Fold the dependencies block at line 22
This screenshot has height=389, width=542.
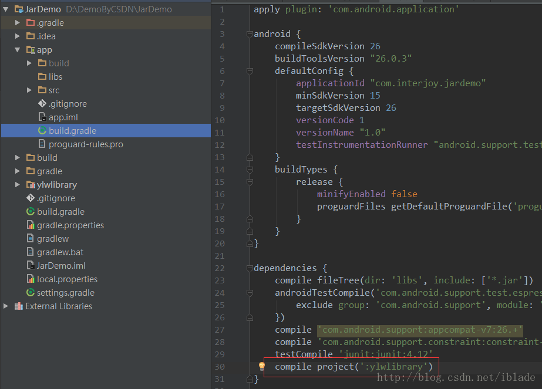click(250, 268)
